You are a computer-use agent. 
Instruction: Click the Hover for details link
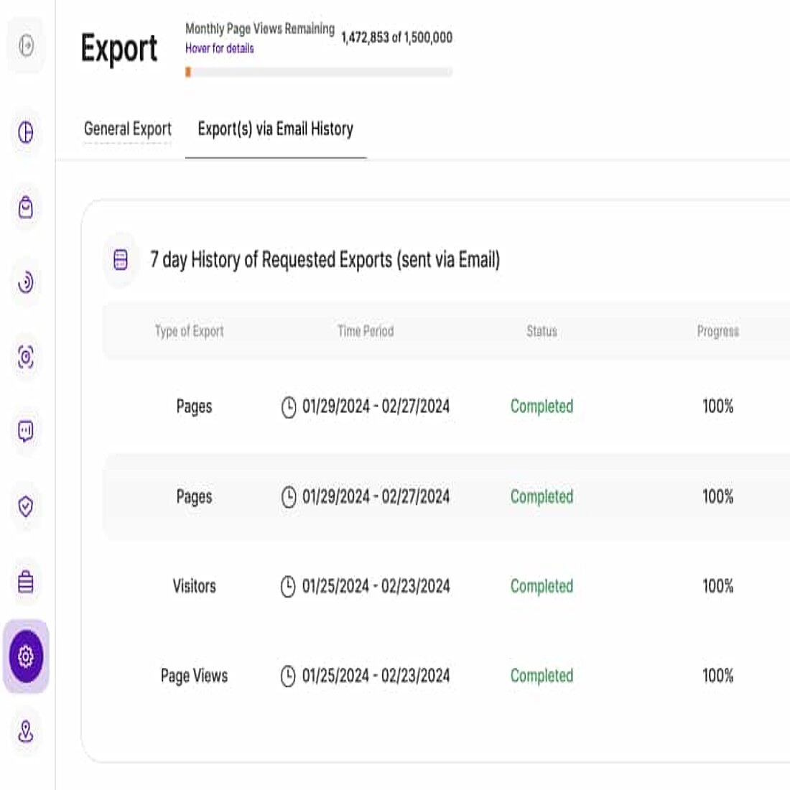tap(218, 49)
